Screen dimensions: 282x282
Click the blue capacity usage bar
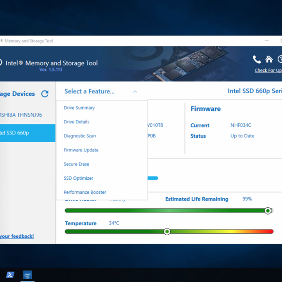[x=153, y=178]
